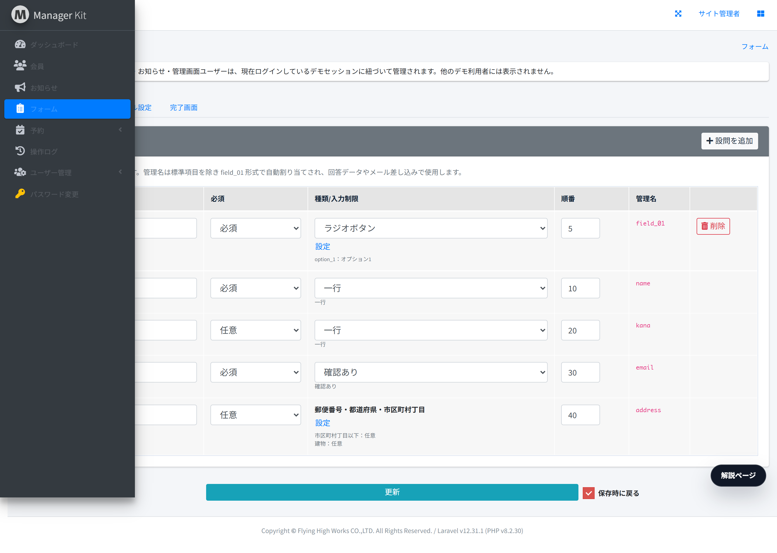
Task: Open the 必須 dropdown in the name row
Action: [x=256, y=288]
